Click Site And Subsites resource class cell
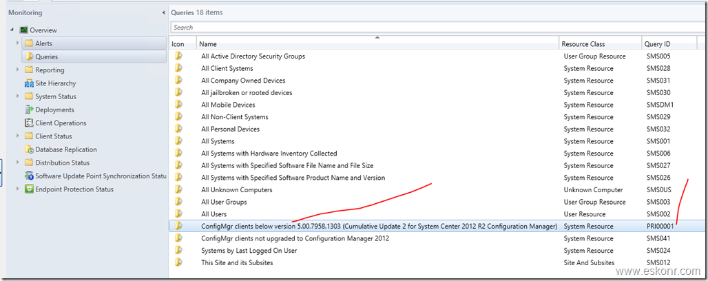 589,262
